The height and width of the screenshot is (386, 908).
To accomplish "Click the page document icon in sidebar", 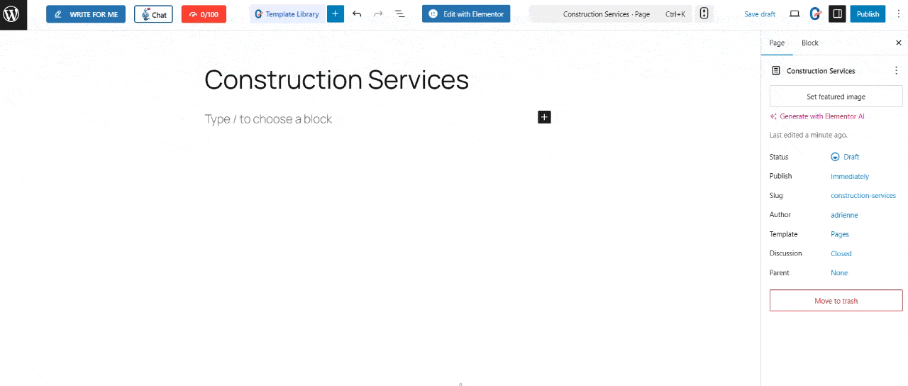I will (776, 71).
